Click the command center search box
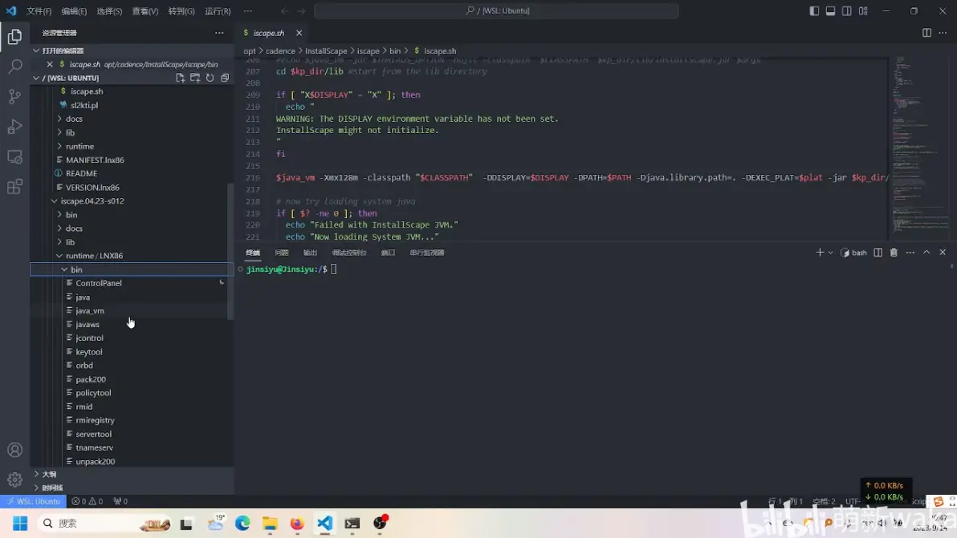 pos(496,11)
